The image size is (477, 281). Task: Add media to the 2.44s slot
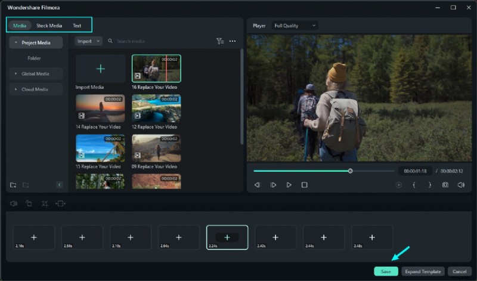pos(324,237)
